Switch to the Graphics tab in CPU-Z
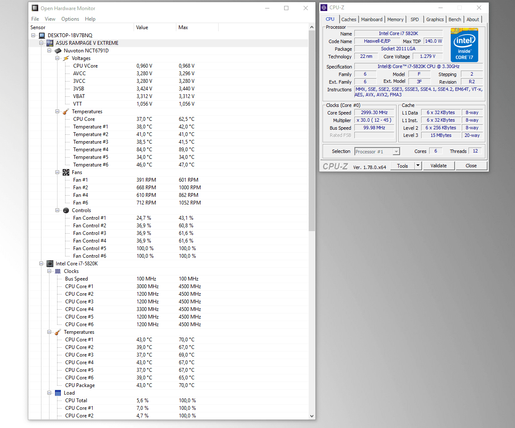Screen dimensions: 515x428 [x=435, y=19]
